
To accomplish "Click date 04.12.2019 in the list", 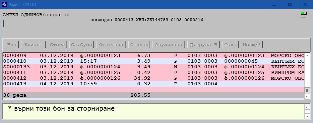I will [57, 84].
